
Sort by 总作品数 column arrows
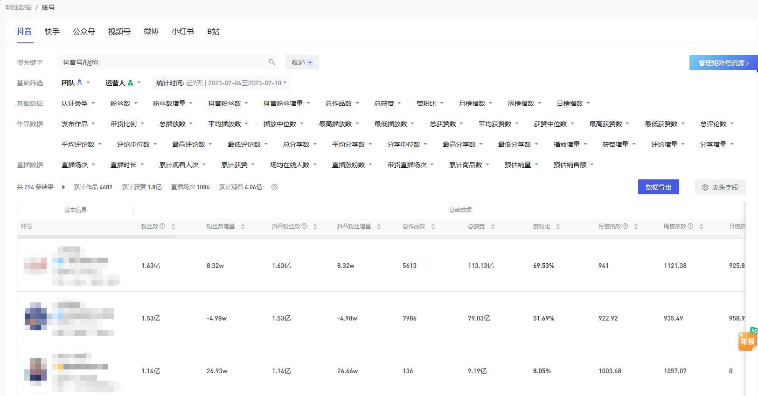433,226
